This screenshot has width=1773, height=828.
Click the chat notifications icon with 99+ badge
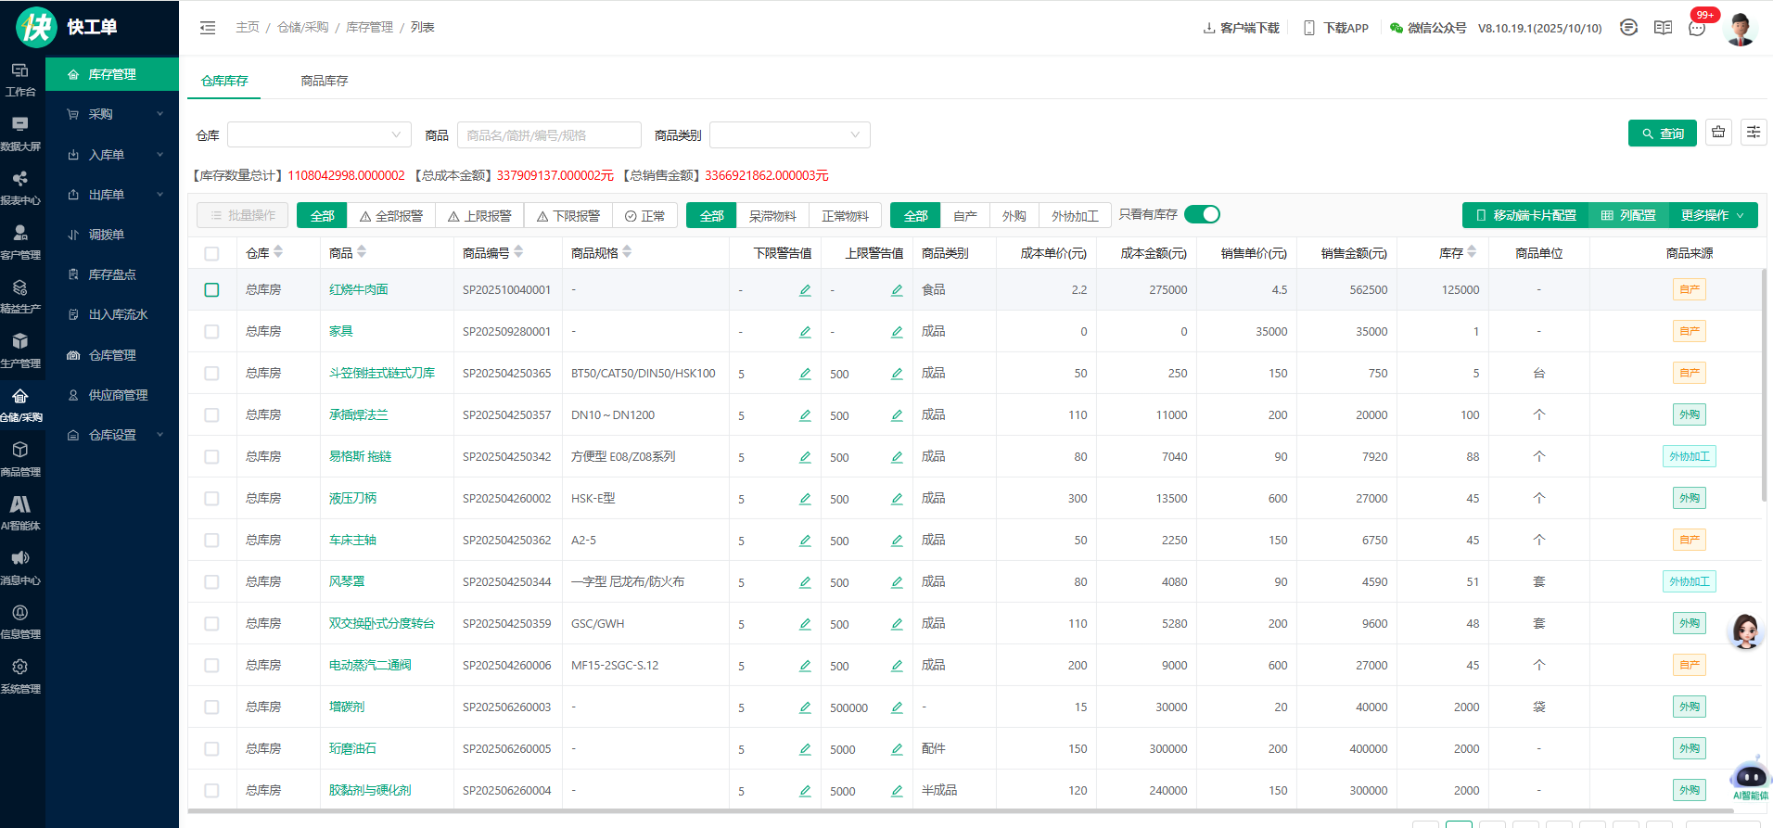coord(1696,28)
